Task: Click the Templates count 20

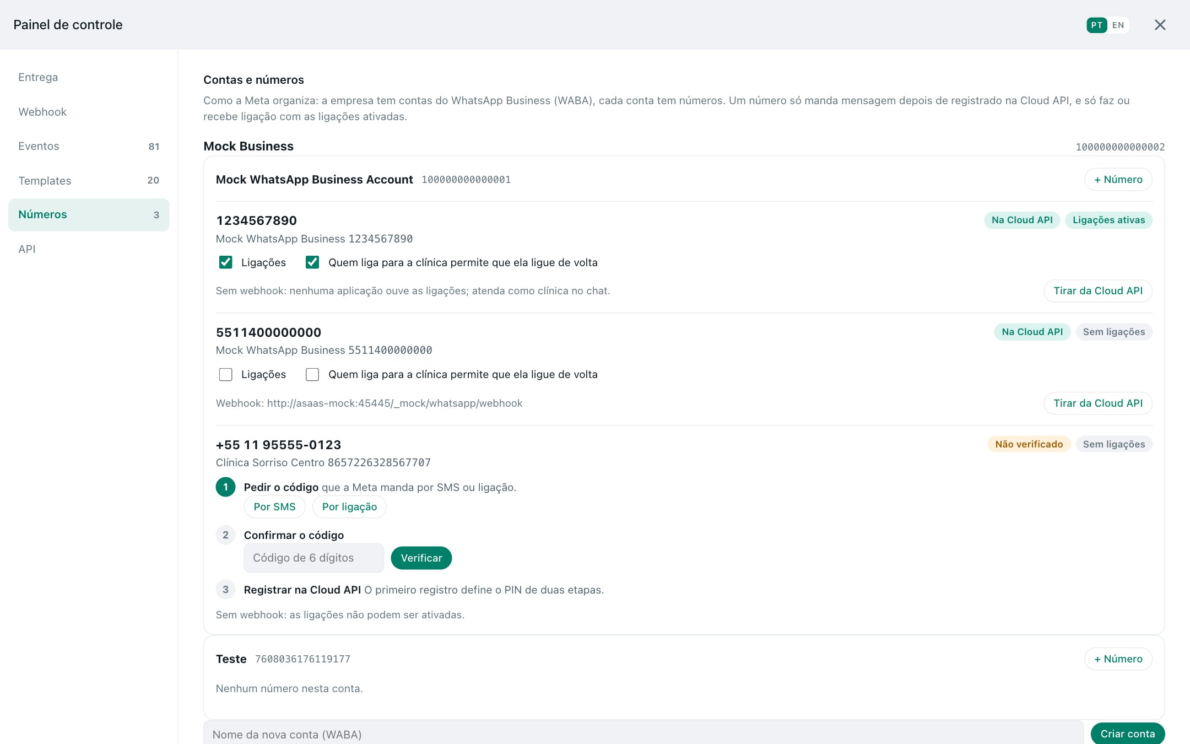Action: tap(153, 181)
